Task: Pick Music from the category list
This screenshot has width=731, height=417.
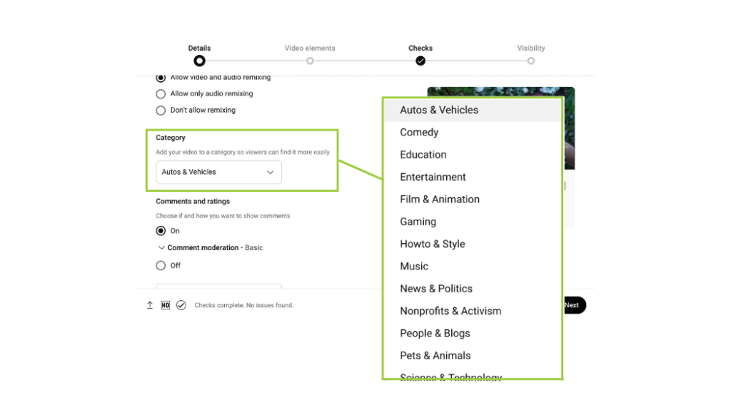Action: (414, 267)
